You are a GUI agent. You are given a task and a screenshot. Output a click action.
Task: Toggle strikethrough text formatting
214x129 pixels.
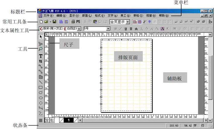(x=136, y=29)
